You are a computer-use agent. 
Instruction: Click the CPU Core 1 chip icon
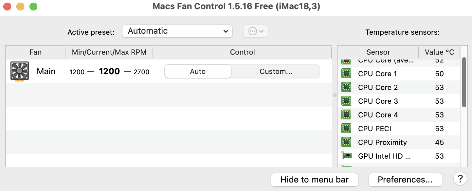pyautogui.click(x=346, y=74)
